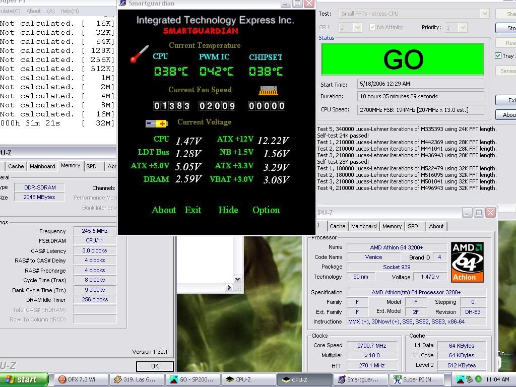516x387 pixels.
Task: Open the SPD tab in right CPU-Z window
Action: [413, 226]
